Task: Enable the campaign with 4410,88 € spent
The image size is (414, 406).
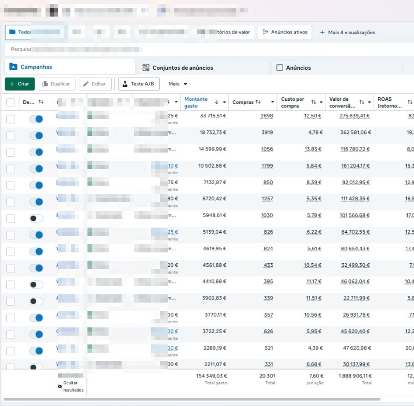Action: [x=36, y=284]
